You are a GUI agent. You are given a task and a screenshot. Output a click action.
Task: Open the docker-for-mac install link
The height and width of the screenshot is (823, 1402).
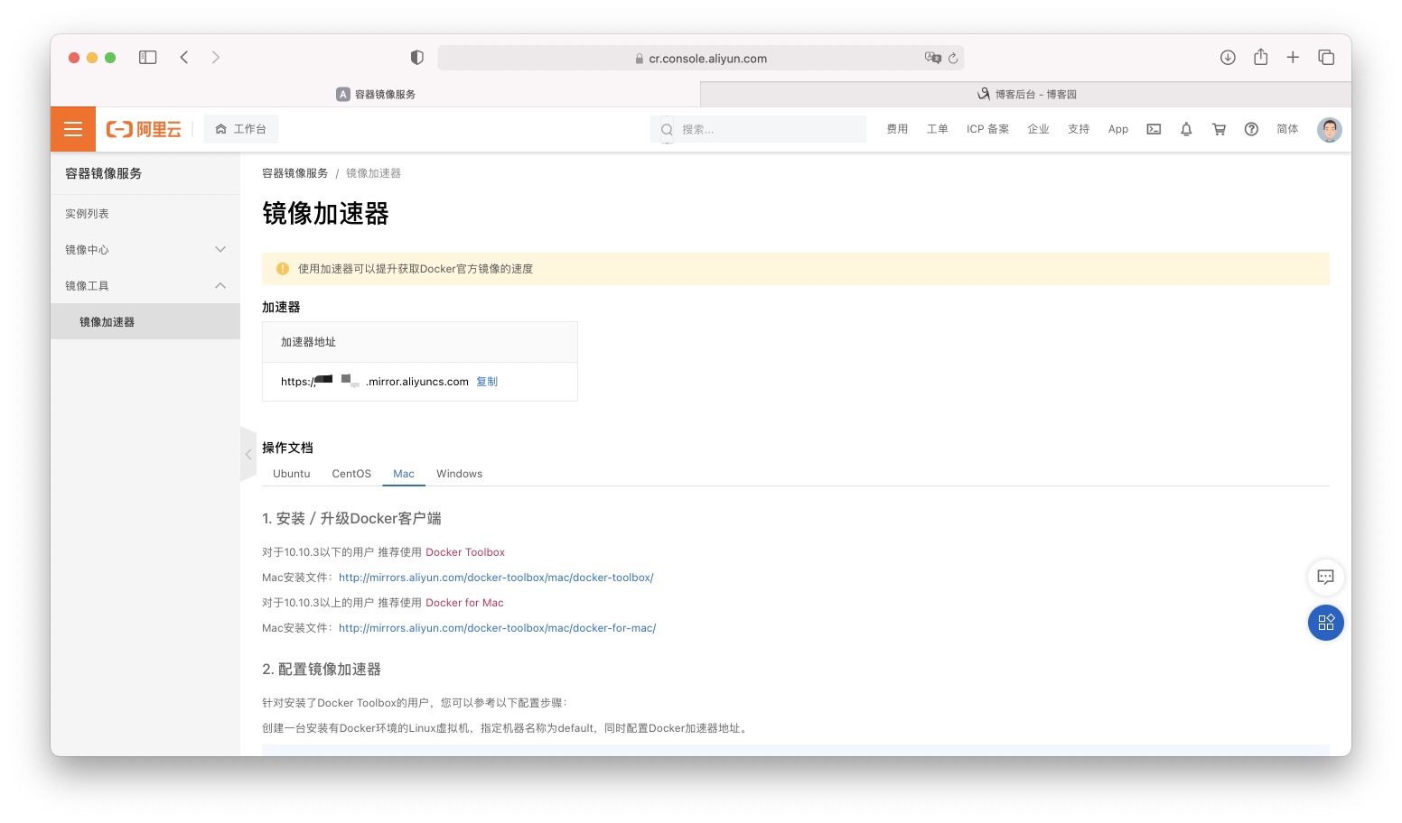point(497,628)
